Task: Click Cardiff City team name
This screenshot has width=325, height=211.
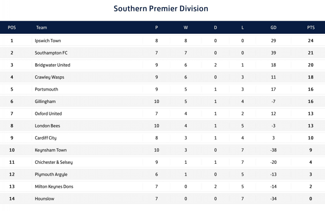Action: pyautogui.click(x=46, y=138)
